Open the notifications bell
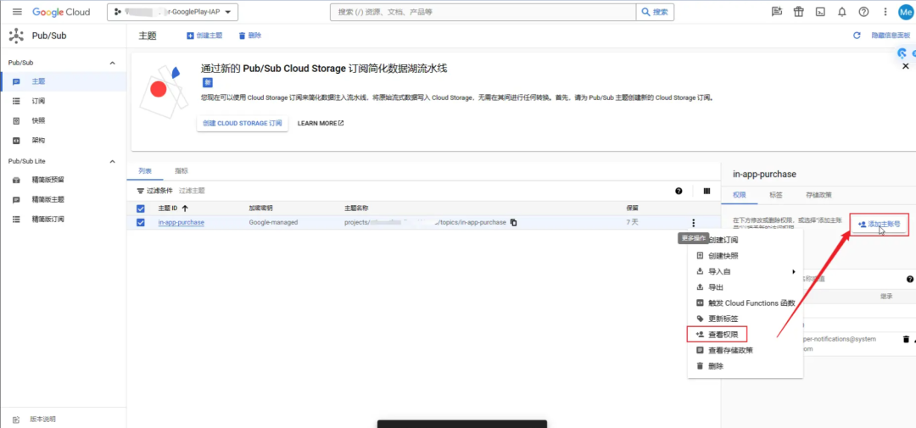Image resolution: width=916 pixels, height=428 pixels. click(842, 12)
